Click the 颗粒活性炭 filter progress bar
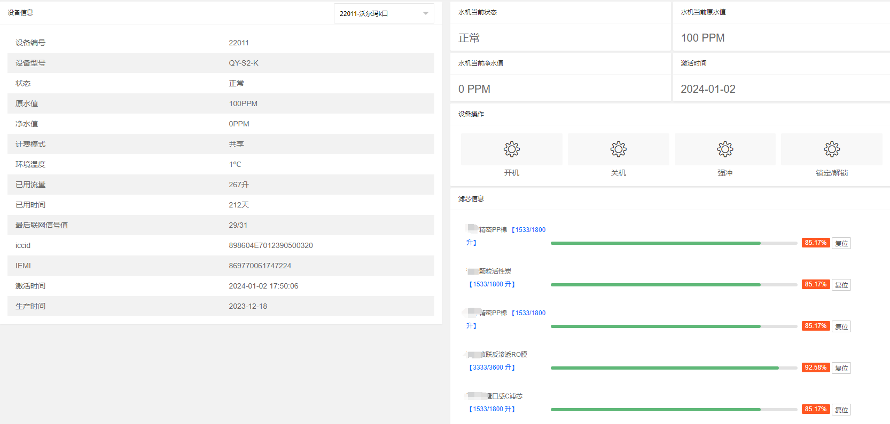Viewport: 890px width, 424px height. [x=674, y=285]
